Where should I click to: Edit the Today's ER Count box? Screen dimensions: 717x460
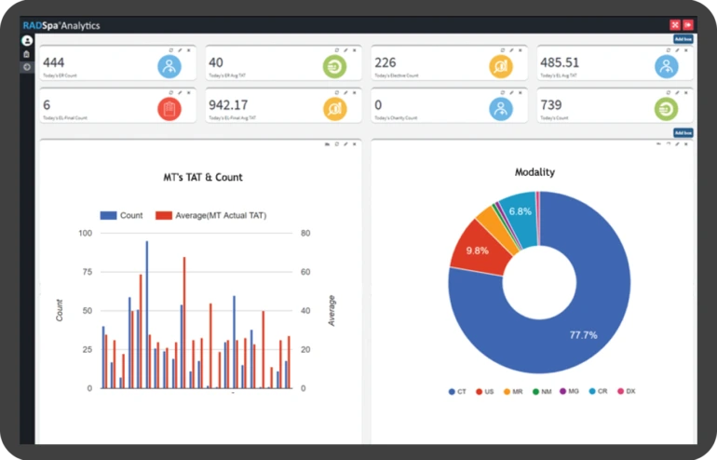(x=180, y=50)
